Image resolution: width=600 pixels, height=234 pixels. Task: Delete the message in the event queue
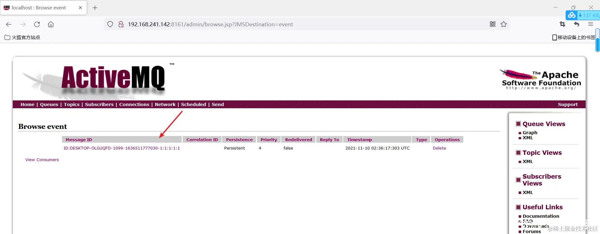(439, 148)
